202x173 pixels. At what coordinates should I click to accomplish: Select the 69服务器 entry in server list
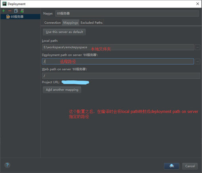(21, 17)
